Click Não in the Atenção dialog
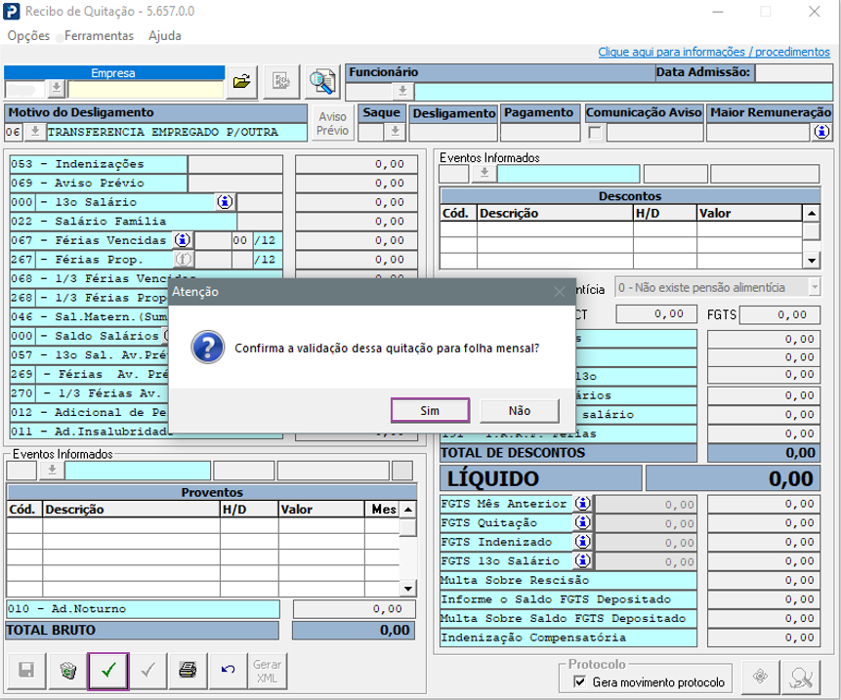841x700 pixels. (x=519, y=410)
